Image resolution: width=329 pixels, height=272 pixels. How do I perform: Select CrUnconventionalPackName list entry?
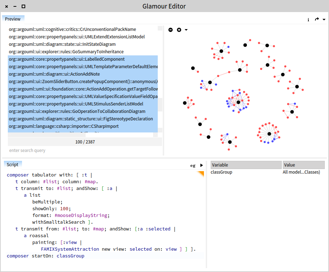coord(83,29)
